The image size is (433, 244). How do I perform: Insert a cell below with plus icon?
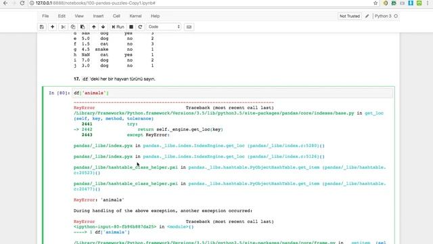click(x=53, y=27)
